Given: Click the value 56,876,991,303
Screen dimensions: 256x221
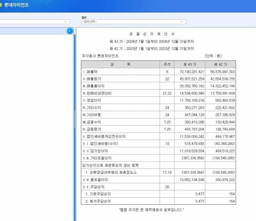Looking at the screenshot, I should (222, 72).
